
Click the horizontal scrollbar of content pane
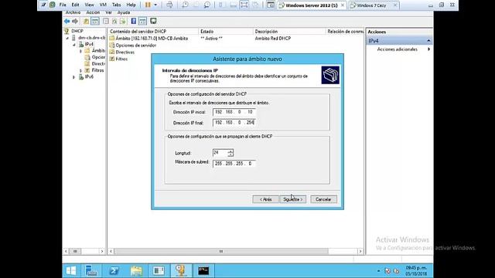(221, 251)
